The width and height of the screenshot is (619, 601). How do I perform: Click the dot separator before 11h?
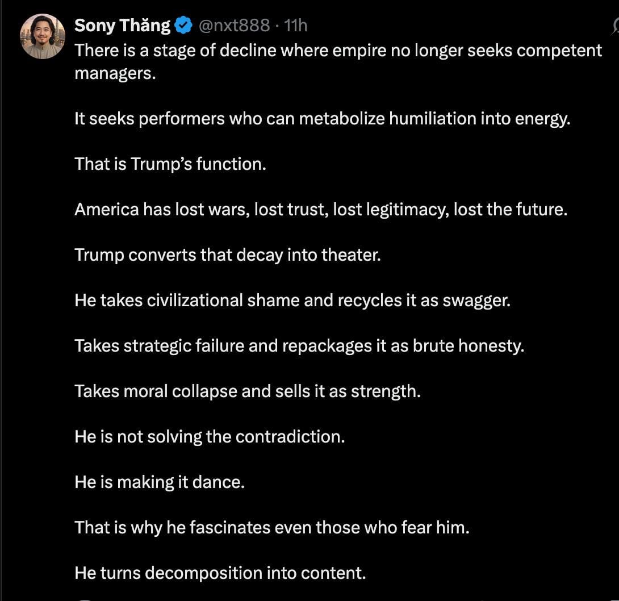[277, 26]
